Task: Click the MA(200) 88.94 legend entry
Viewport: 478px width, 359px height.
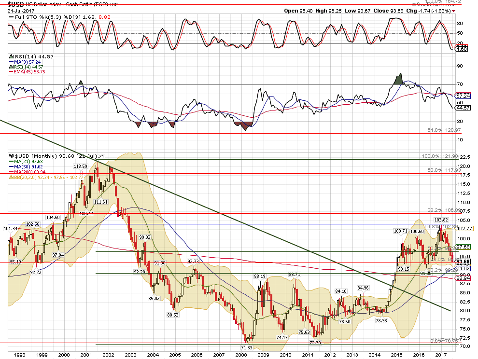Action: pos(29,172)
